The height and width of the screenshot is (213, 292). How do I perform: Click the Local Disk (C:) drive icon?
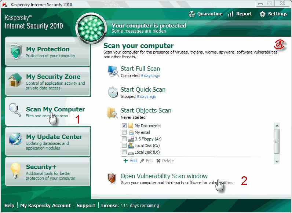(x=131, y=146)
